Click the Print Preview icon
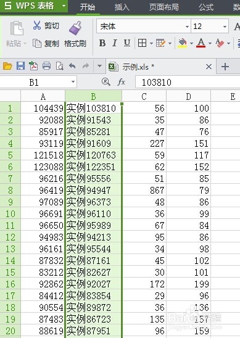The image size is (240, 338). point(59,66)
